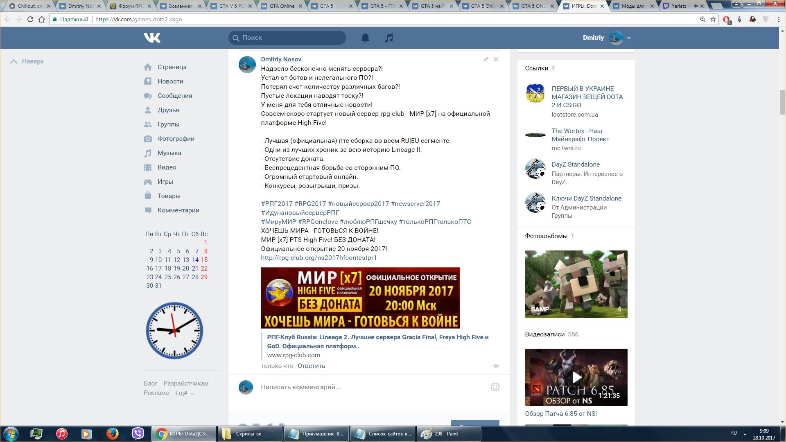Open the notifications bell

pyautogui.click(x=365, y=38)
